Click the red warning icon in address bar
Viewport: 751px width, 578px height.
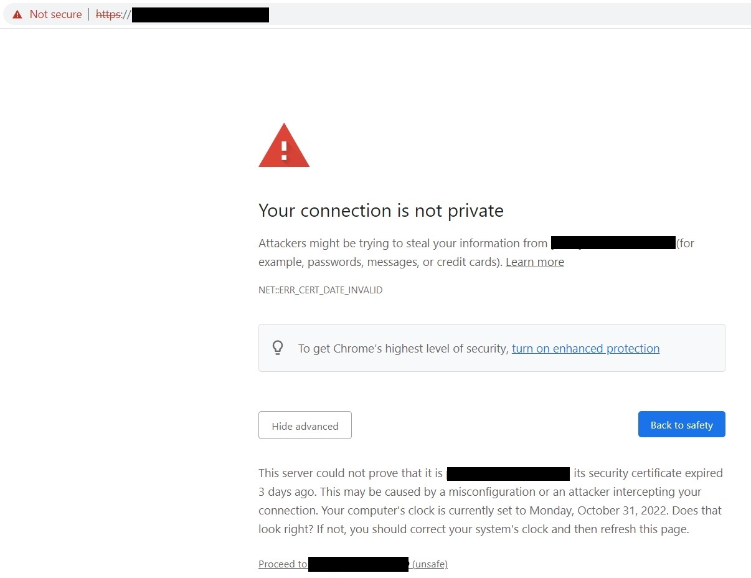point(17,14)
